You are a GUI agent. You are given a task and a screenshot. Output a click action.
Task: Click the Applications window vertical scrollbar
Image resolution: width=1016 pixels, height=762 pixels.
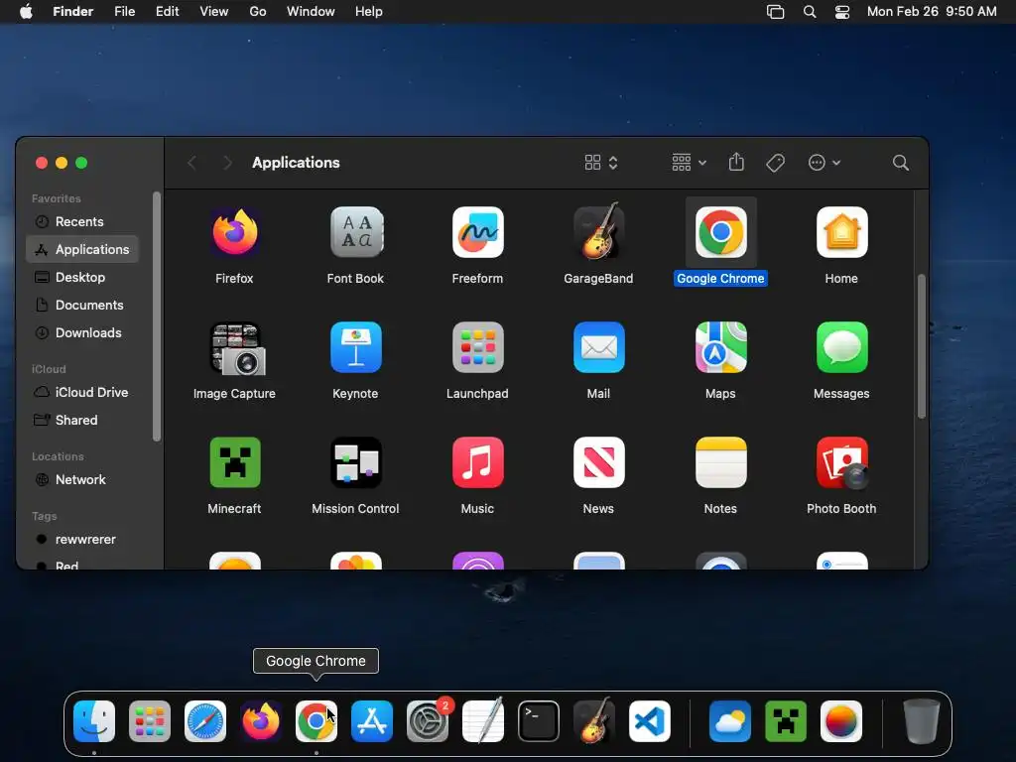(x=922, y=346)
